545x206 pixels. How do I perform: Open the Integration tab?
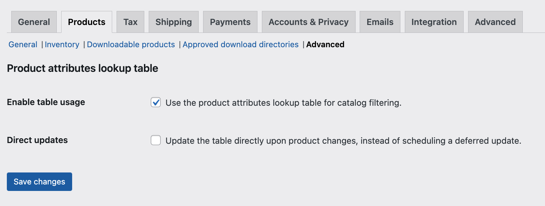[434, 22]
